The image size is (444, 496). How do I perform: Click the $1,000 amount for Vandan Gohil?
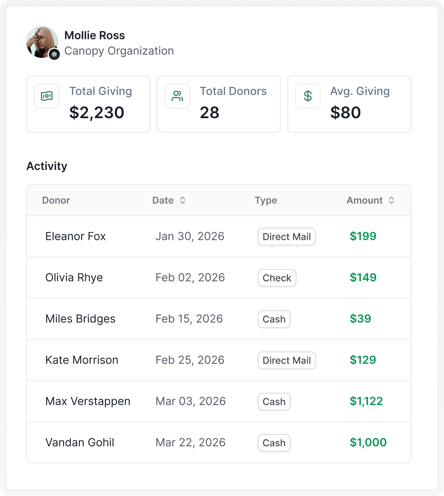368,442
